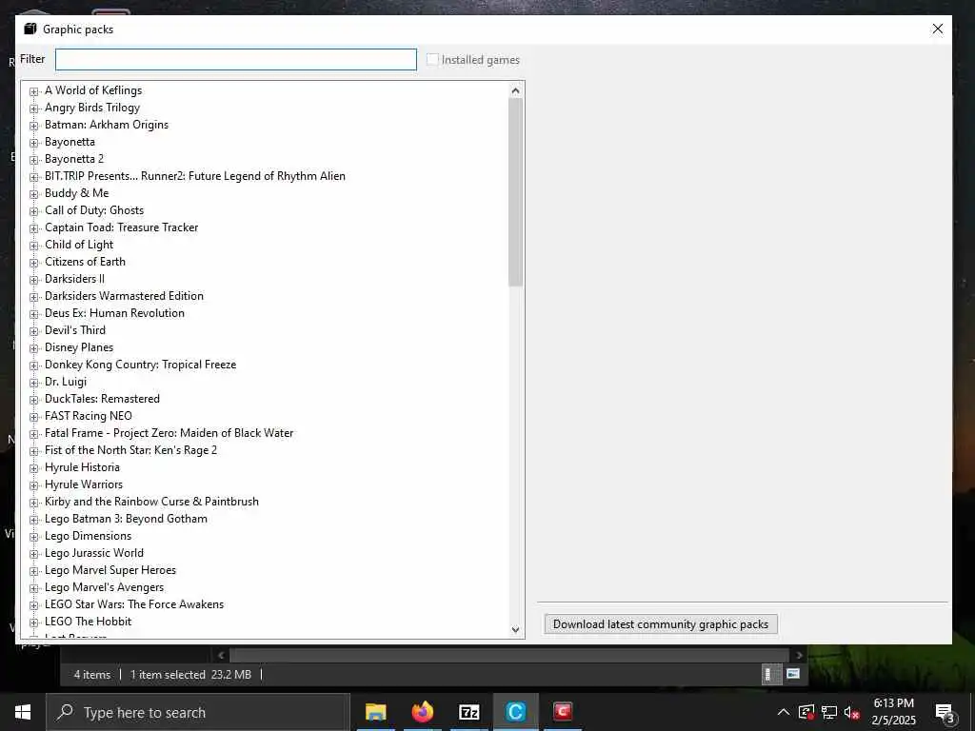Switch File Explorer to large icons view
Screen dimensions: 975x731
[793, 674]
